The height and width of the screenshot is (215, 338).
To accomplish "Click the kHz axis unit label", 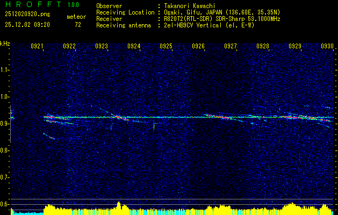I will (5, 44).
